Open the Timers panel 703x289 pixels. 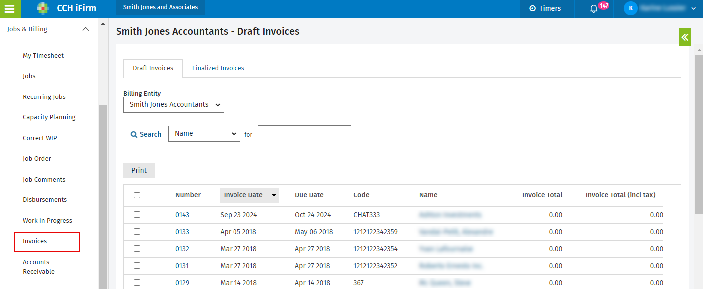(545, 8)
